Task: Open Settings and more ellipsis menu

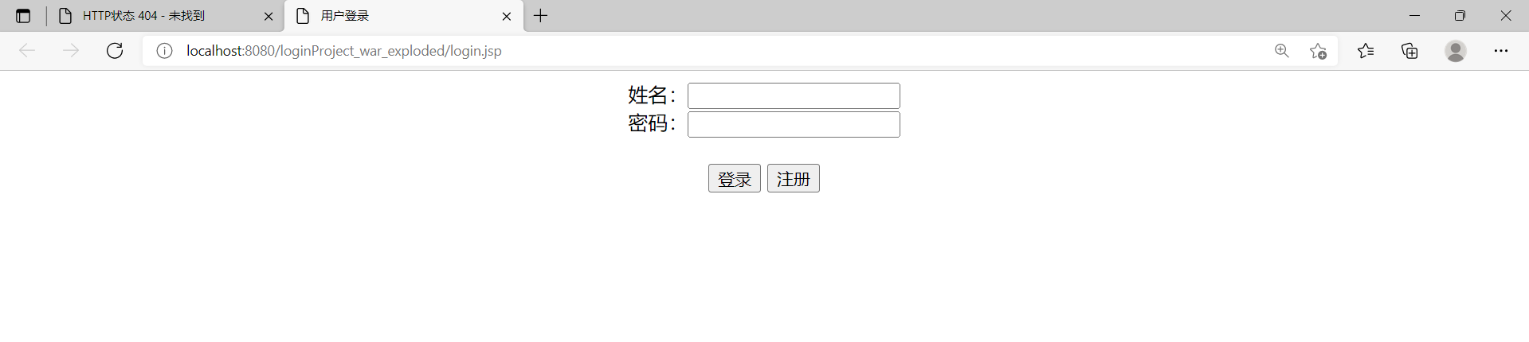Action: pyautogui.click(x=1501, y=51)
